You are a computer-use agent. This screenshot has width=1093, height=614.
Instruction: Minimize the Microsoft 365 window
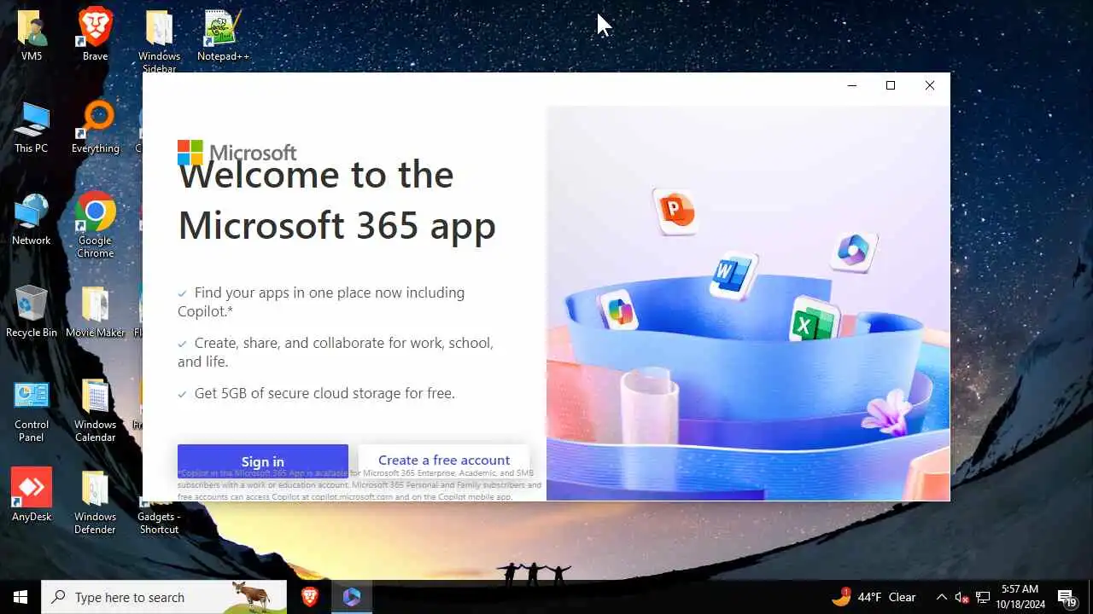(851, 85)
